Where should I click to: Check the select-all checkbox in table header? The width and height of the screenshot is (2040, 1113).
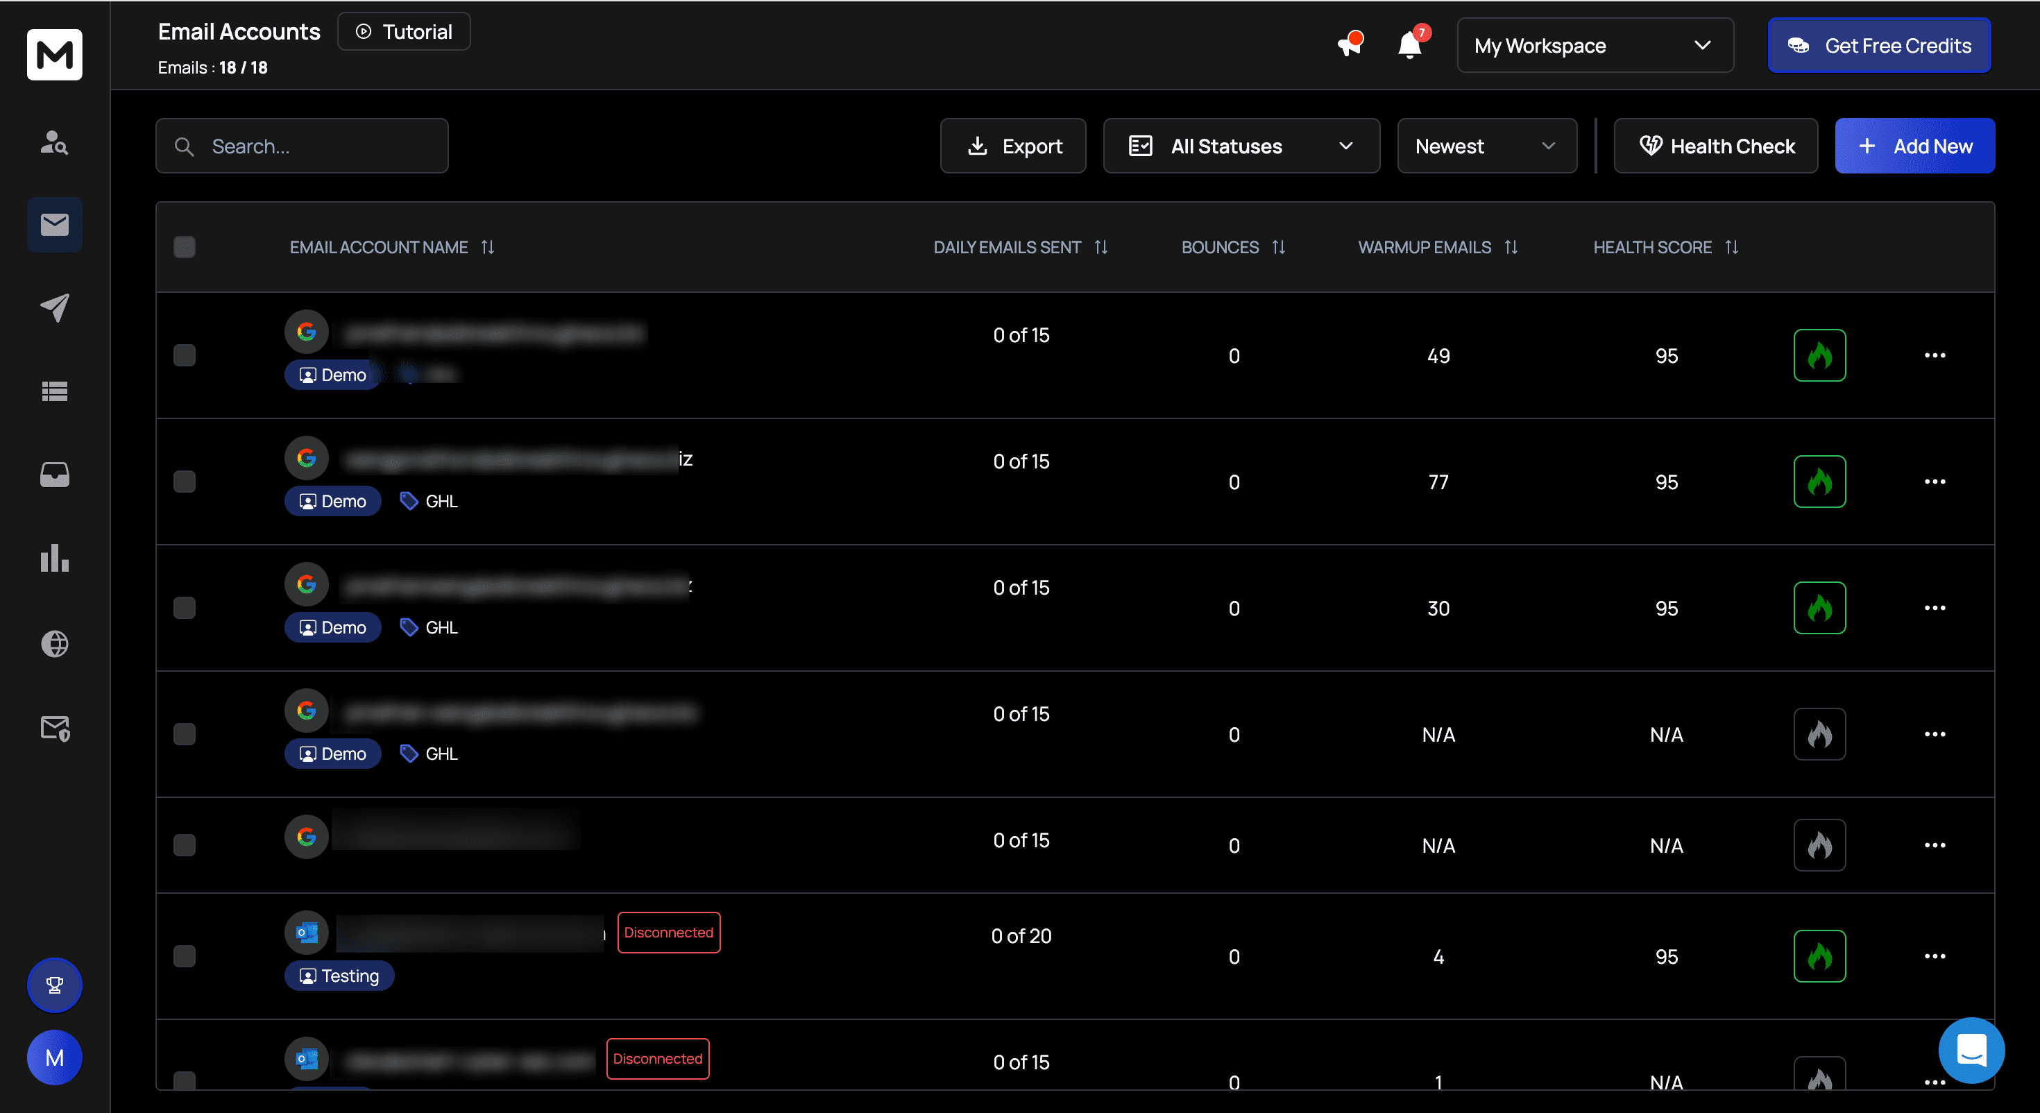tap(185, 247)
